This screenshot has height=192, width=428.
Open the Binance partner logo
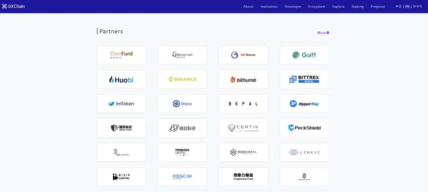pyautogui.click(x=182, y=79)
